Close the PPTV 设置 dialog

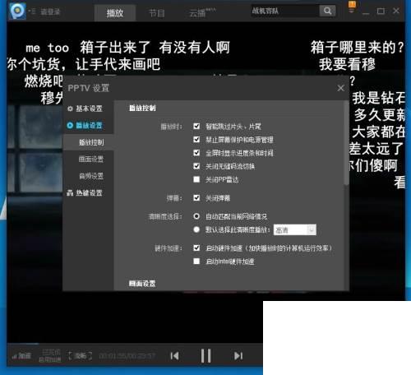coord(340,88)
